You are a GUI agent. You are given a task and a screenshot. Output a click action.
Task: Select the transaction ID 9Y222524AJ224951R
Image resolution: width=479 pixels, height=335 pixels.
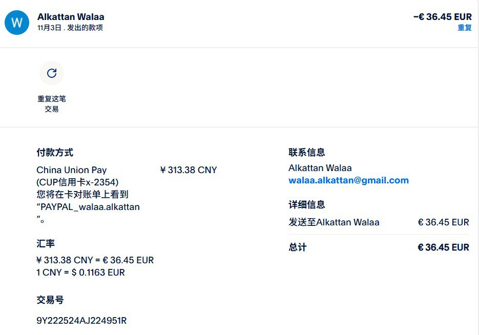tap(81, 321)
